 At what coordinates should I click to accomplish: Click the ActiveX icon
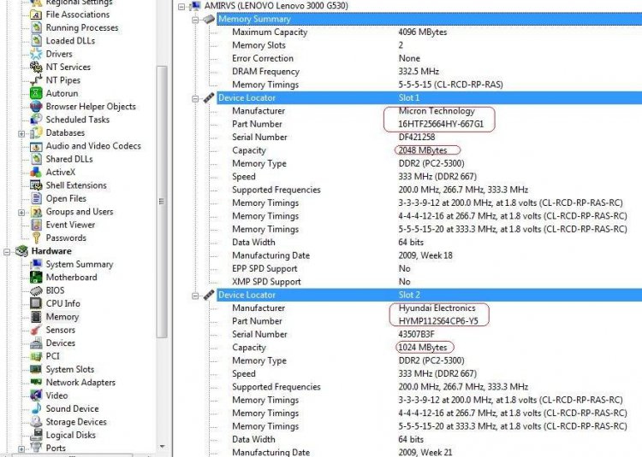pyautogui.click(x=36, y=172)
